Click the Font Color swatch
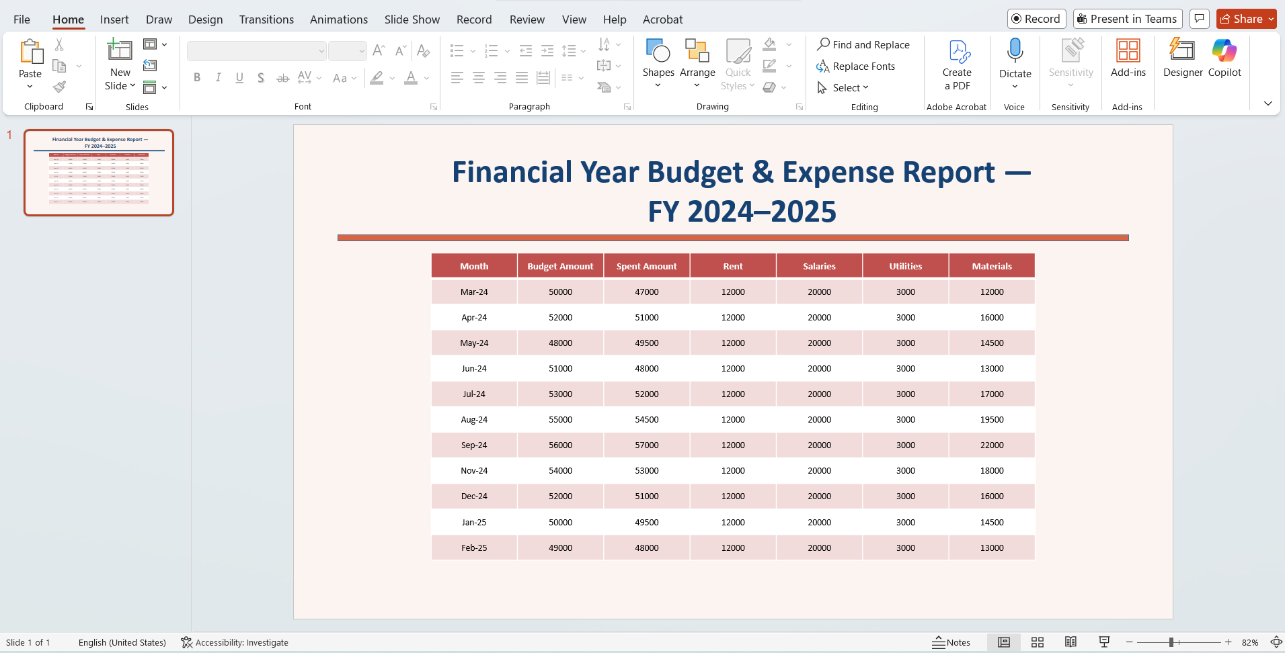This screenshot has width=1285, height=653. tap(411, 78)
